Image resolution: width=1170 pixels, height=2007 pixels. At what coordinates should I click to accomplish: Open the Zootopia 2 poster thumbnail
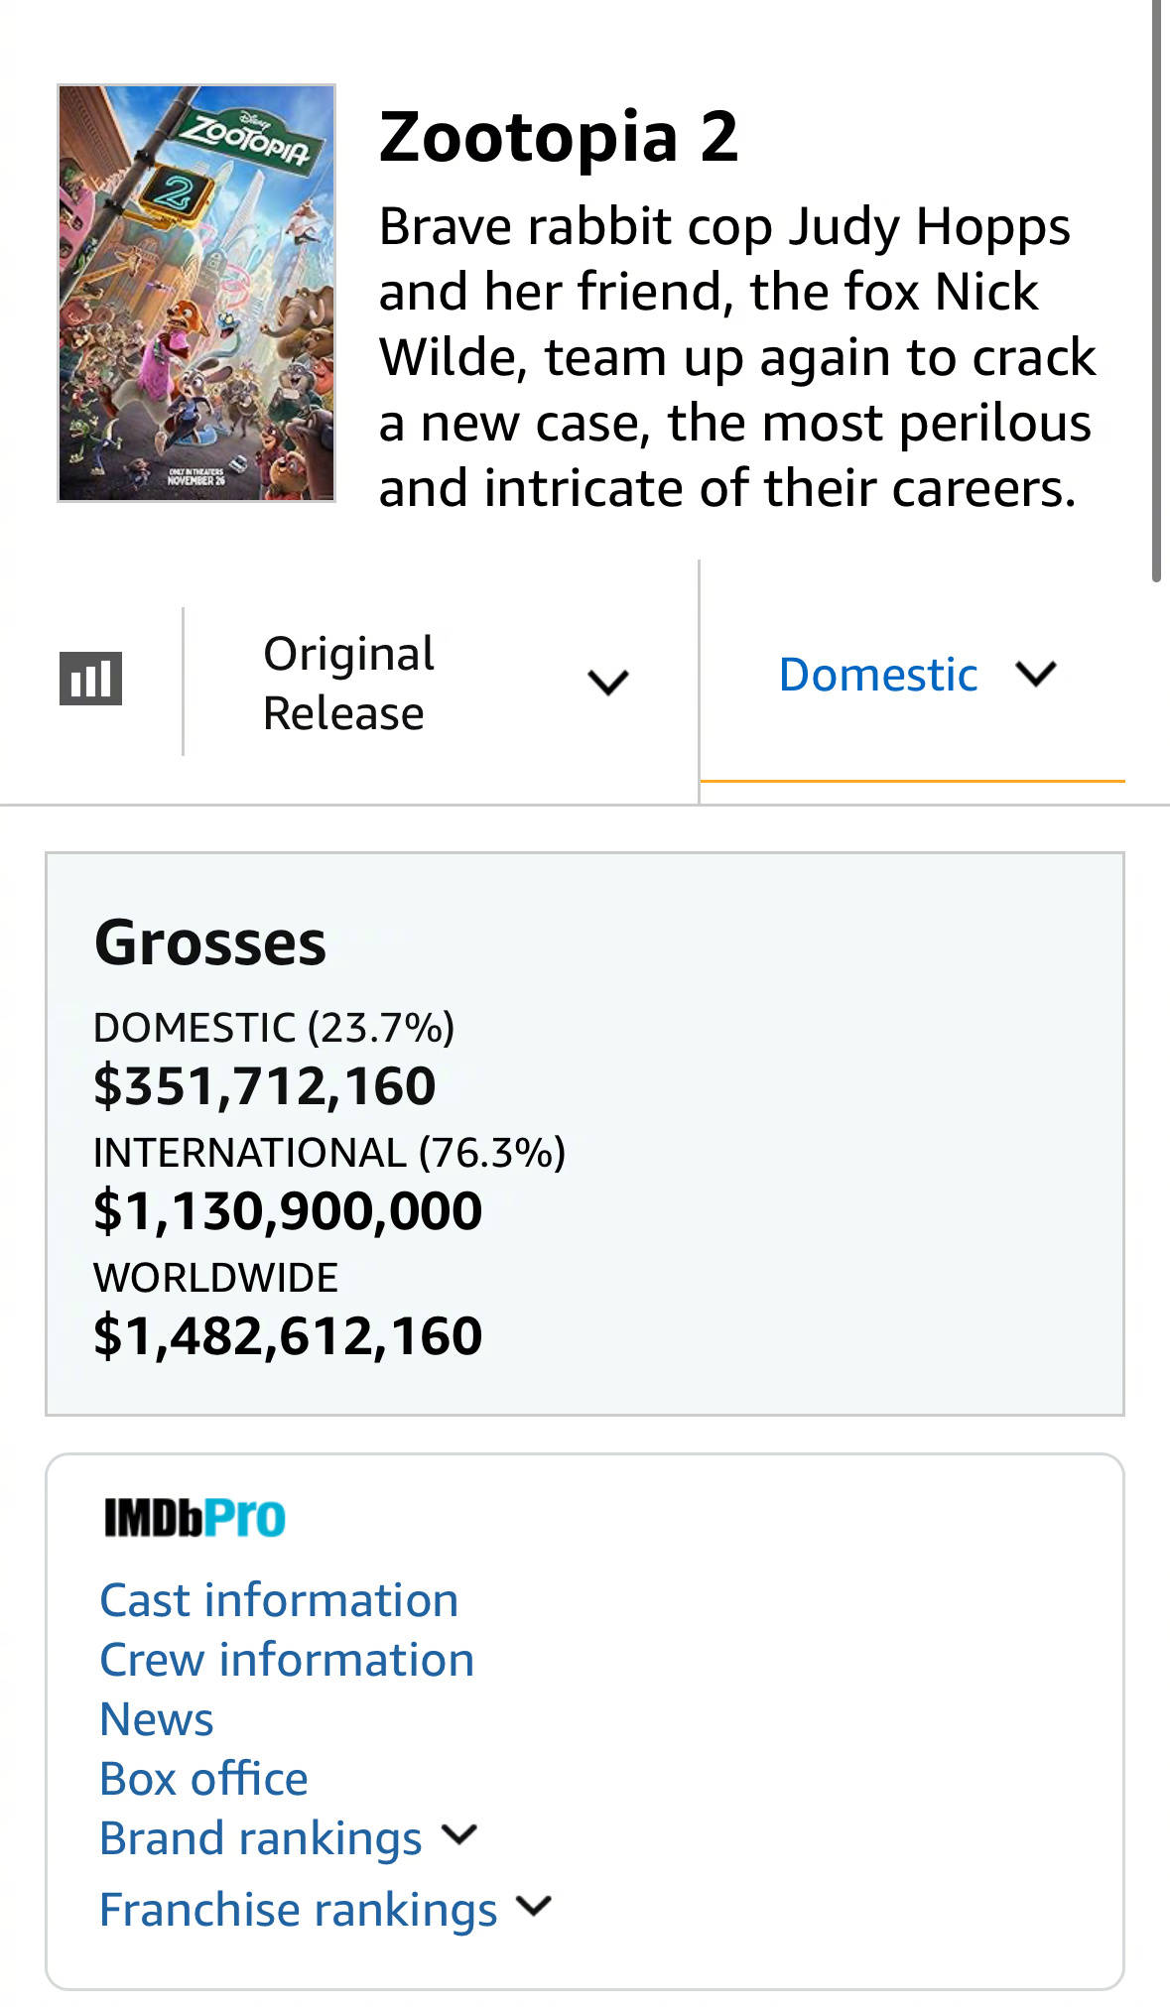tap(196, 293)
